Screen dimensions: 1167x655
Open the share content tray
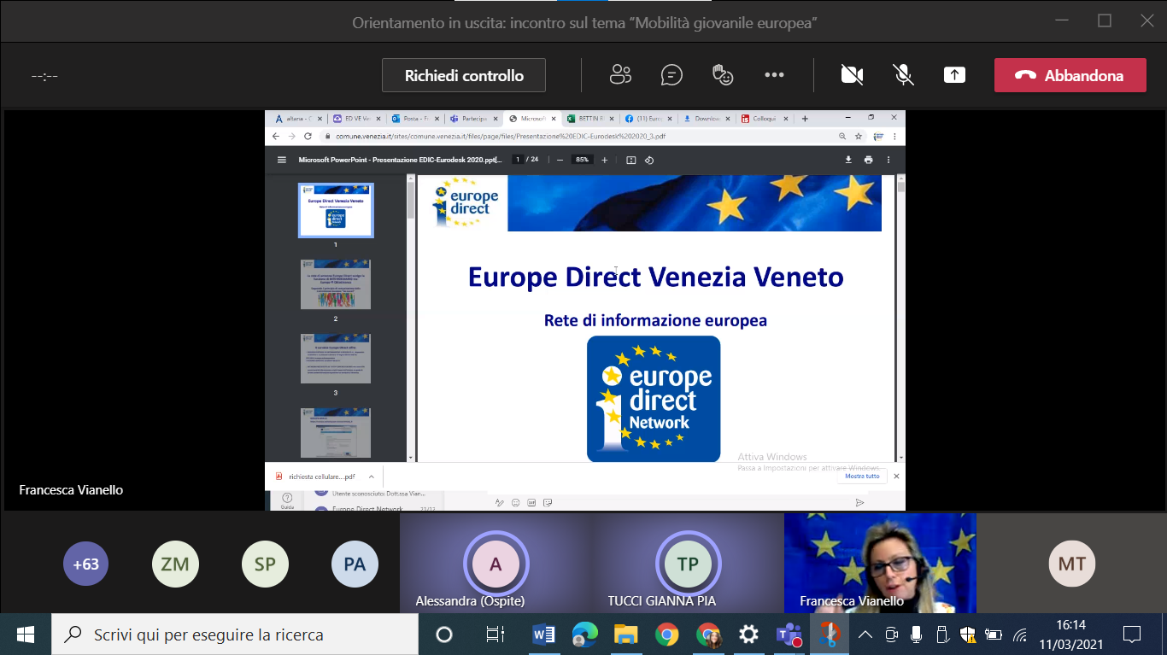[x=954, y=75]
